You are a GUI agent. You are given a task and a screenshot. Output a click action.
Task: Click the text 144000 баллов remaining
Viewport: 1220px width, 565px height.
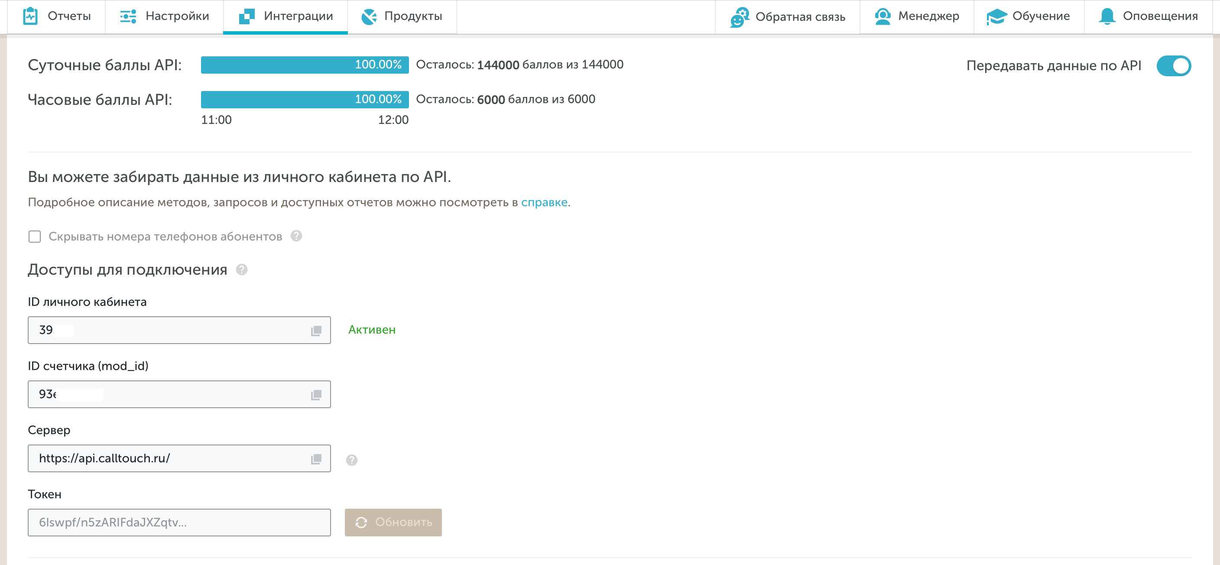pyautogui.click(x=519, y=65)
